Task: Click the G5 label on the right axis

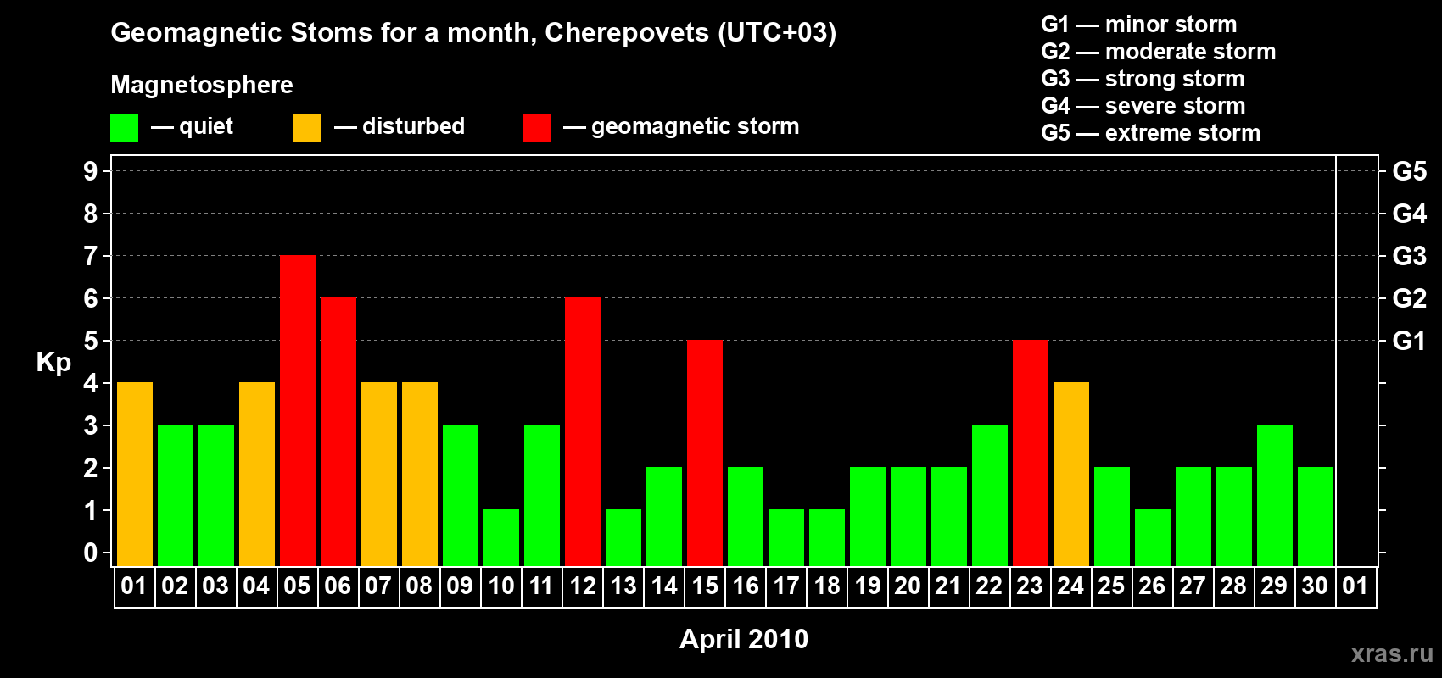Action: tap(1410, 171)
